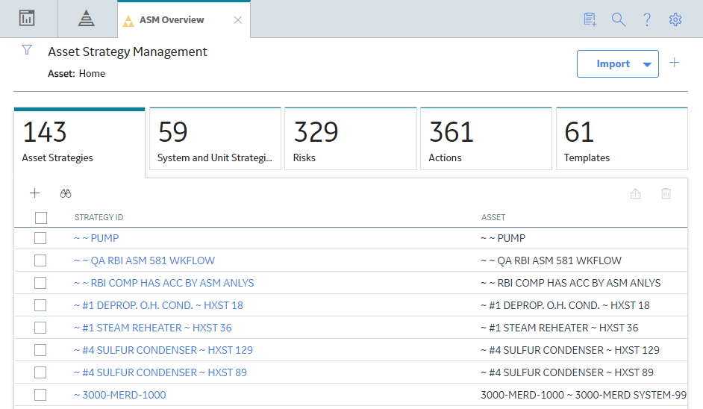Image resolution: width=703 pixels, height=409 pixels.
Task: Click asset cell RBI COMP HAS ACC BY ASM ANLYS
Action: click(x=571, y=283)
